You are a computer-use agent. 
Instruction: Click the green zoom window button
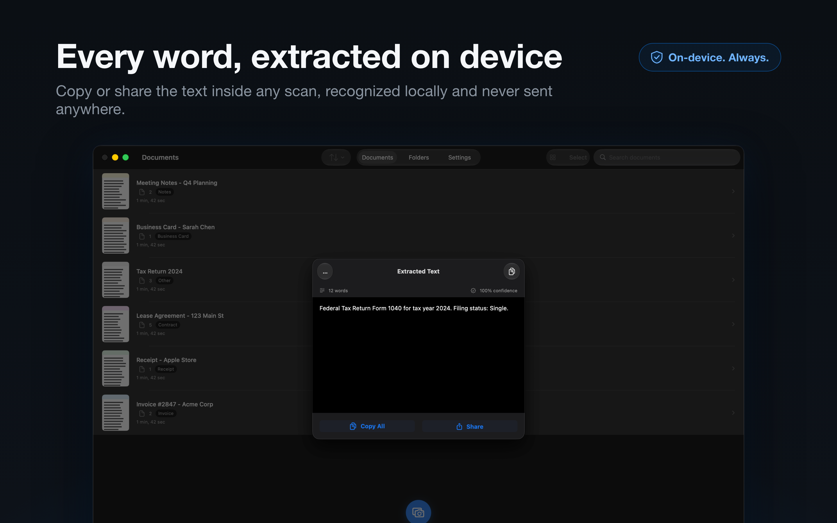(126, 157)
